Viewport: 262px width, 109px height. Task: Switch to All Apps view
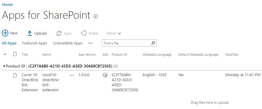[x=9, y=43]
